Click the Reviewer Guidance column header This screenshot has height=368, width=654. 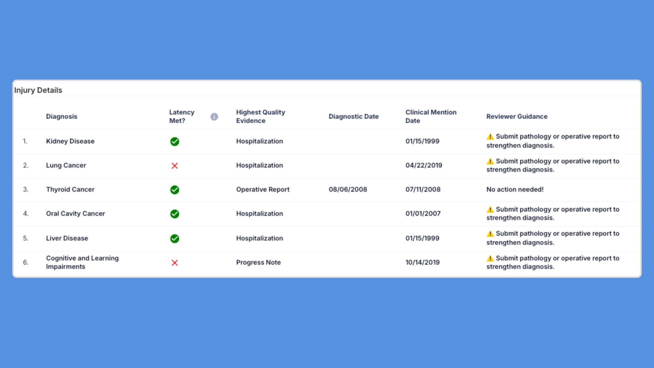point(517,116)
